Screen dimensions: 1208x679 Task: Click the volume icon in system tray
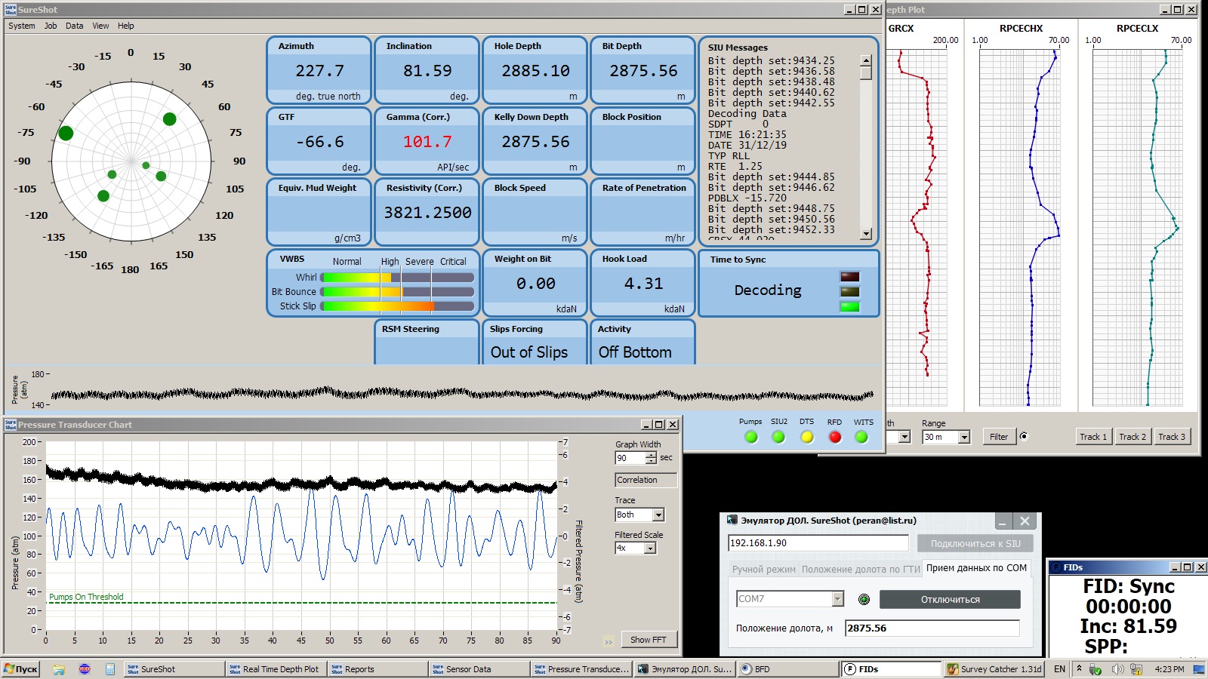[1117, 669]
